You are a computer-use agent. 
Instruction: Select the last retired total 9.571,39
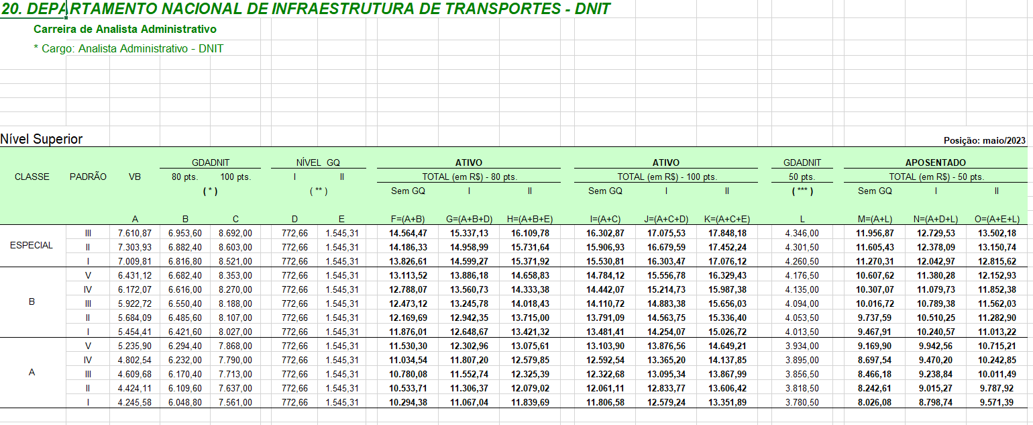(996, 402)
